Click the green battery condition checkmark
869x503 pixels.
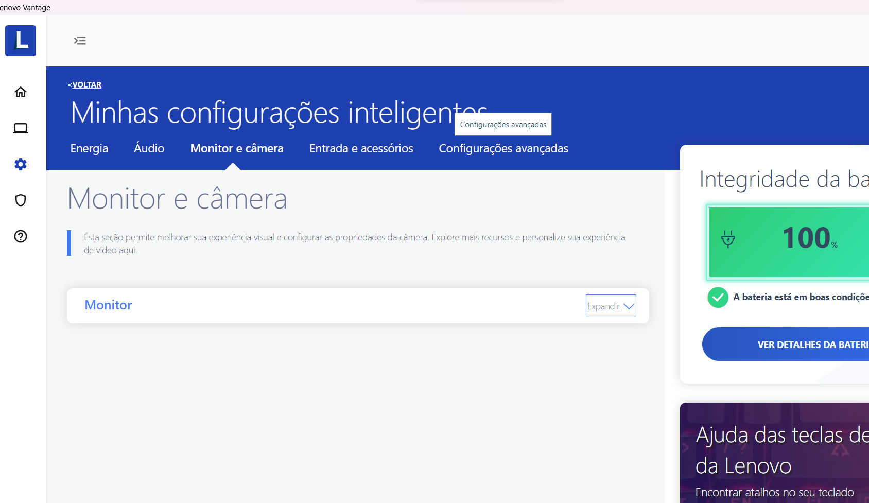(x=718, y=297)
